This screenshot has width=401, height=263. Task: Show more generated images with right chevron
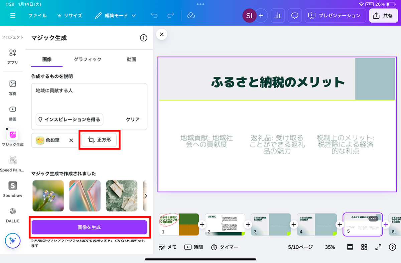coord(146,196)
